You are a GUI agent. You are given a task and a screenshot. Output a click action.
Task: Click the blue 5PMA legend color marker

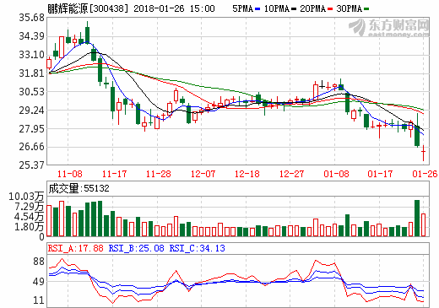tap(257, 9)
